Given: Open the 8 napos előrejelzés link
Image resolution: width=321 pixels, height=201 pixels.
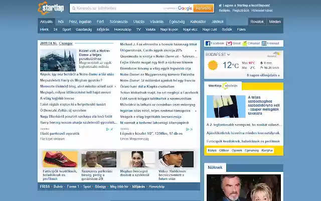Looking at the screenshot, I should coord(263,75).
